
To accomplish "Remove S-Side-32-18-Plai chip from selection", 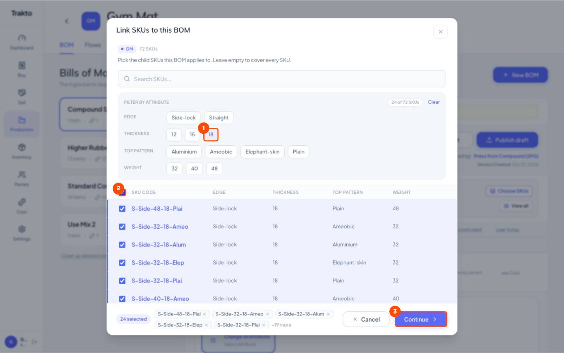I will tap(264, 325).
